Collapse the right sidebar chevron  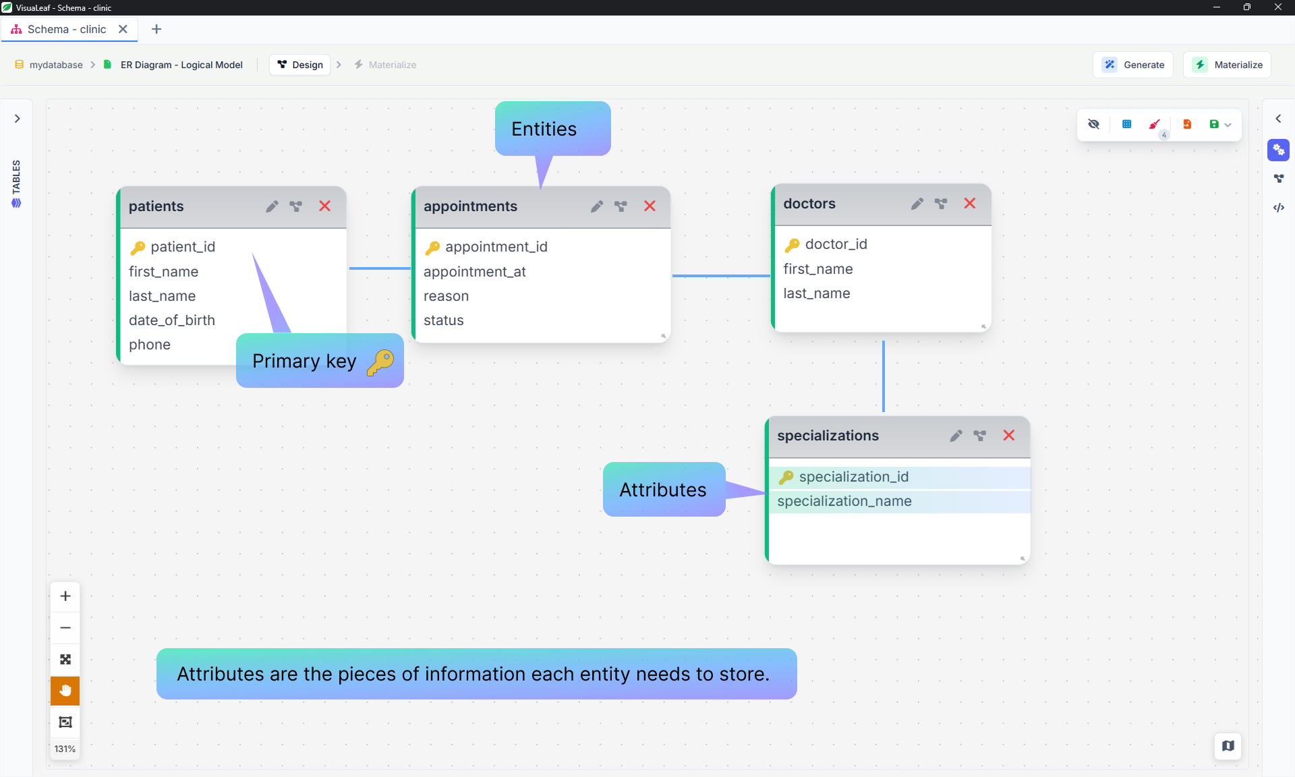(1278, 119)
